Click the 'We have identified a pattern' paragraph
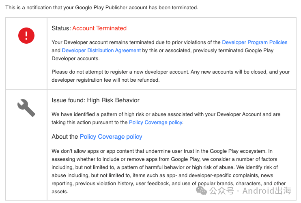The width and height of the screenshot is (301, 203). (166, 118)
